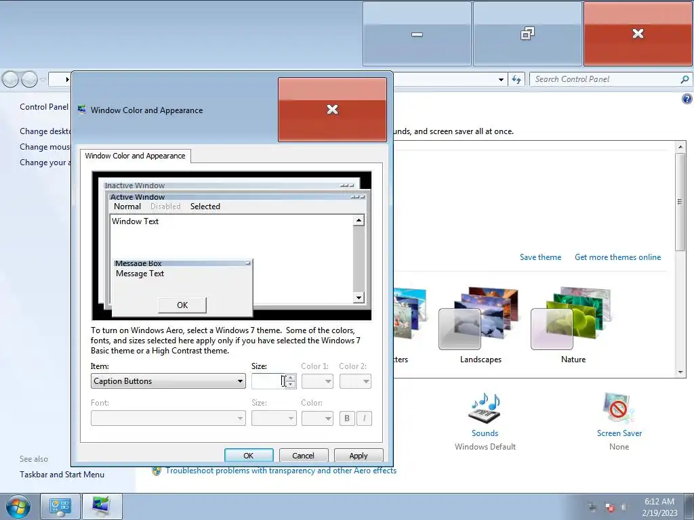The width and height of the screenshot is (694, 520).
Task: Click Change your account picture sidebar link
Action: click(45, 162)
